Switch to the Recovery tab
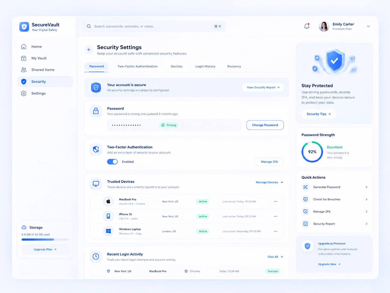This screenshot has height=293, width=390. click(x=234, y=66)
